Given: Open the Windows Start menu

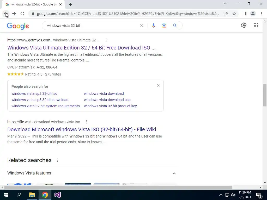Looking at the screenshot, I should 6,195.
